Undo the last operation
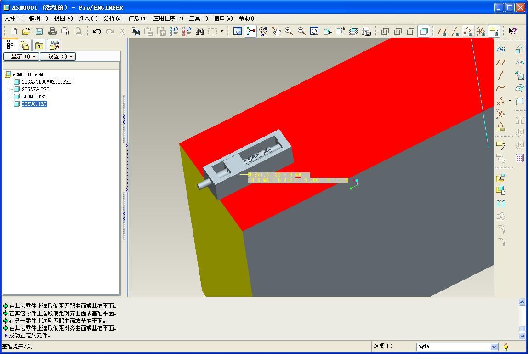Image resolution: width=528 pixels, height=354 pixels. tap(97, 31)
